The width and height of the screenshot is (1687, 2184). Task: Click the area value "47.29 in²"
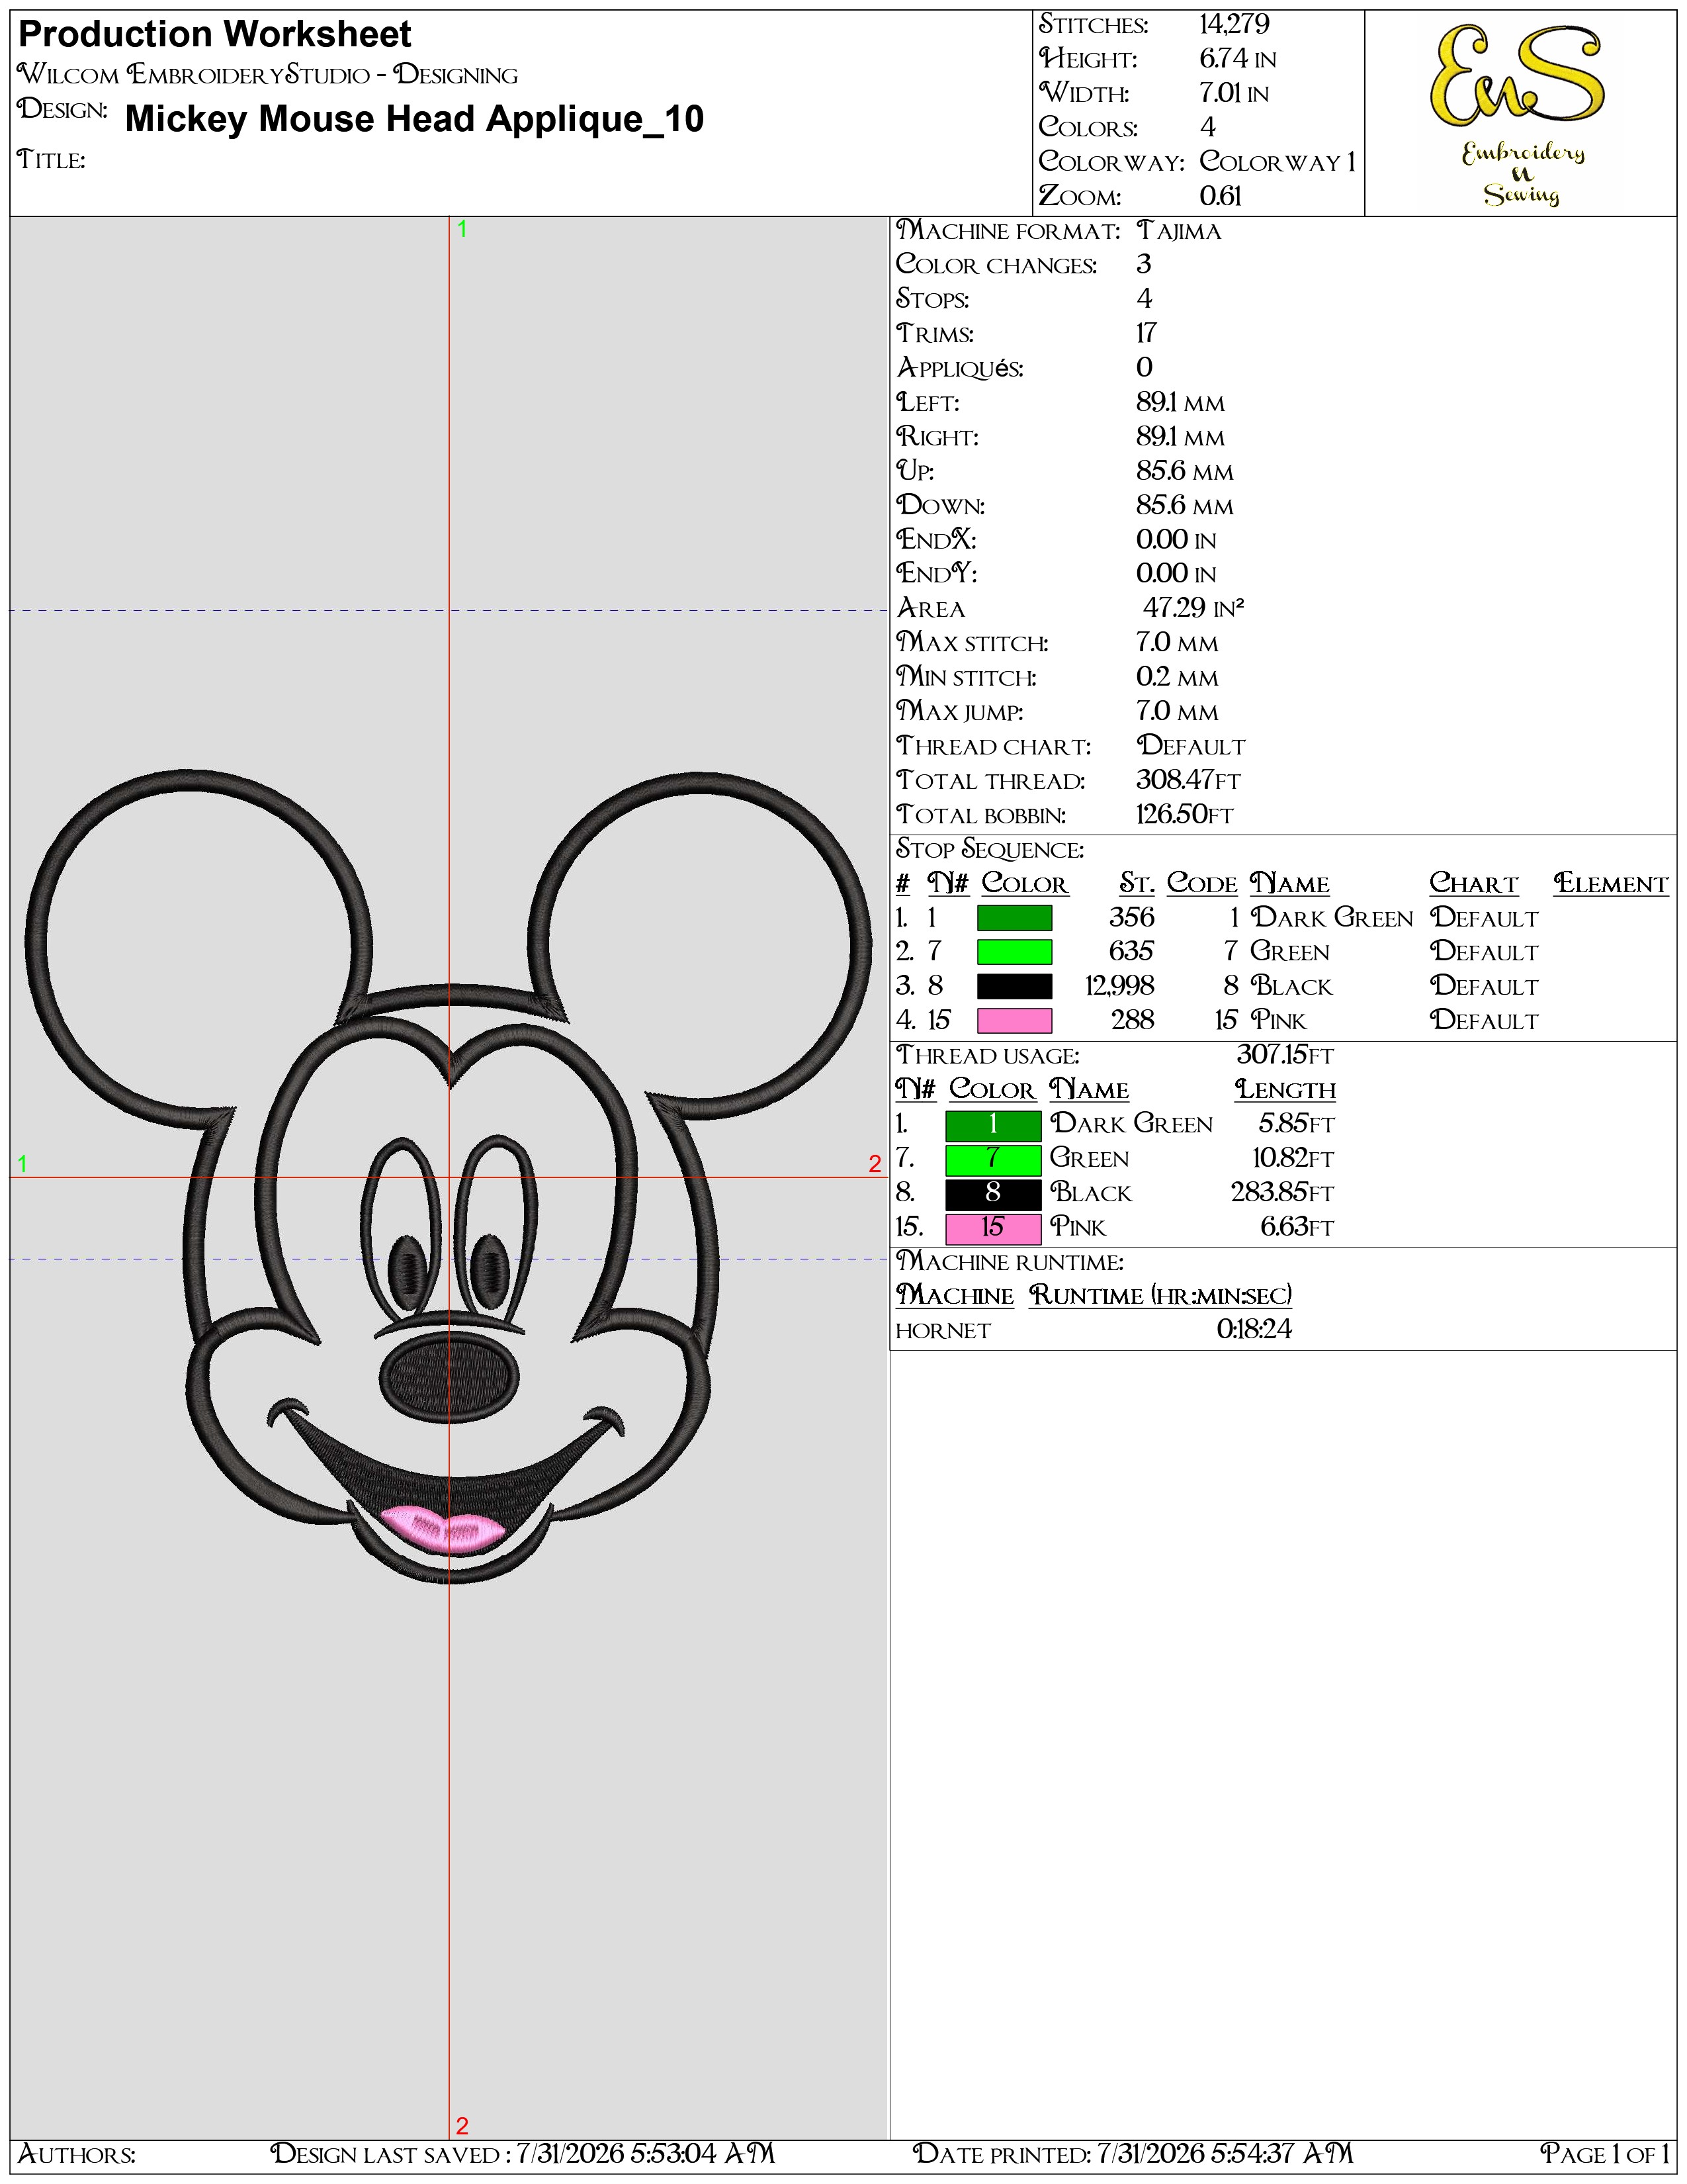pos(1193,608)
